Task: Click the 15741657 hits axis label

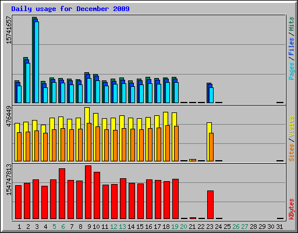Action: (9, 30)
